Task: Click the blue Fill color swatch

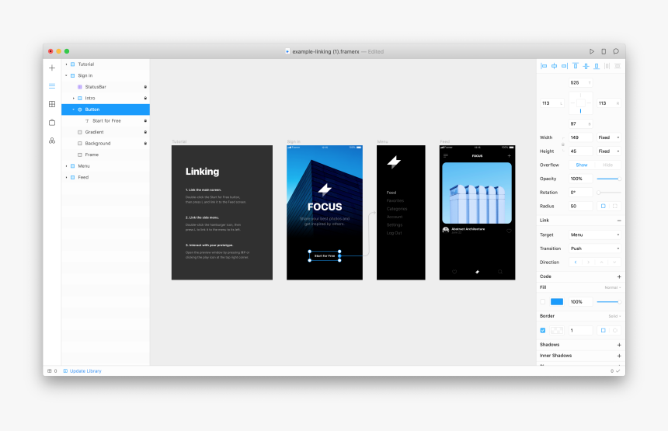Action: pyautogui.click(x=557, y=302)
